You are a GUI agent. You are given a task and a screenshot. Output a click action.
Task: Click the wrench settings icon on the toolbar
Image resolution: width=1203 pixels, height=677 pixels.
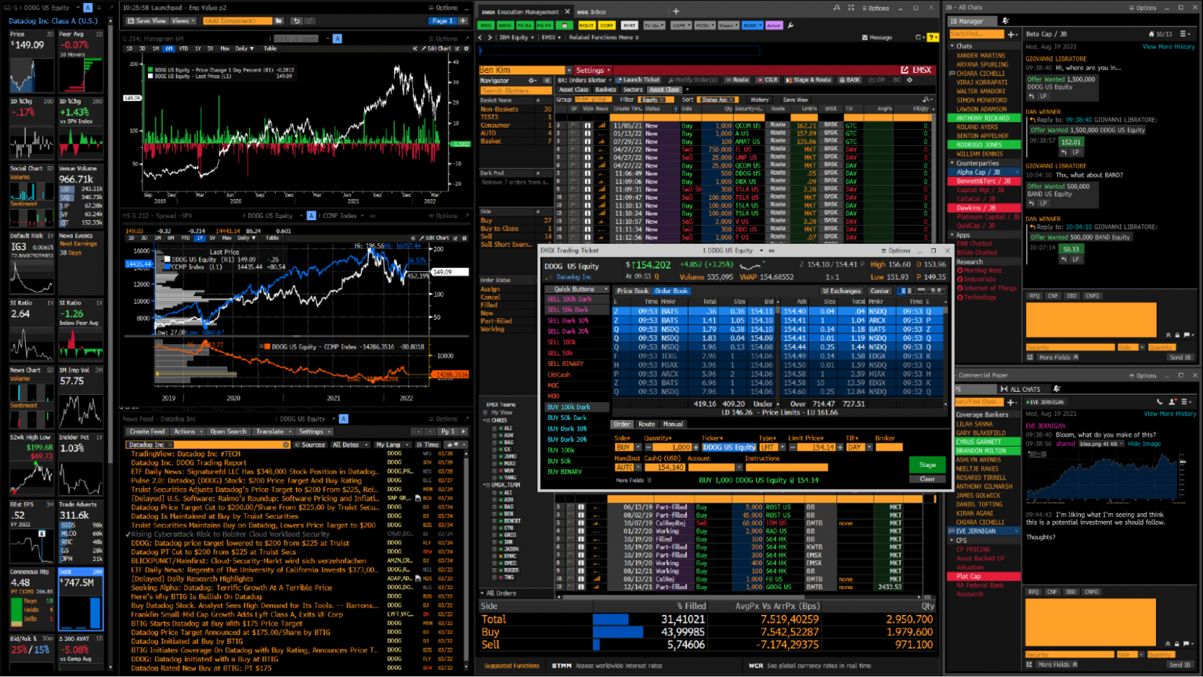(791, 25)
